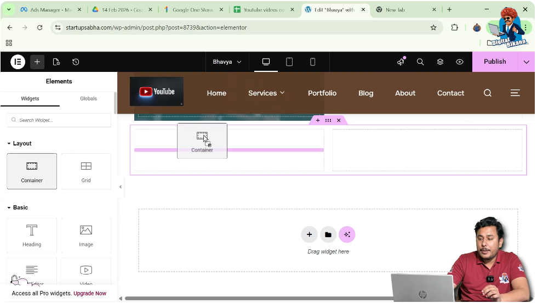Screen dimensions: 537x303
Task: Toggle preview mode with eye icon
Action: (x=460, y=62)
